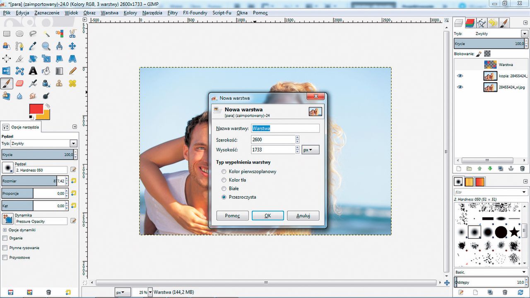Enable the Płynne rysowanie checkbox
The width and height of the screenshot is (530, 298).
click(x=5, y=248)
